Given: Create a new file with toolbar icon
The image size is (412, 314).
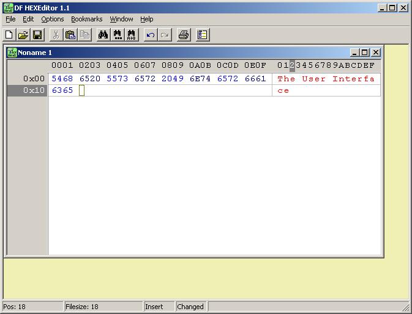Looking at the screenshot, I should [9, 35].
